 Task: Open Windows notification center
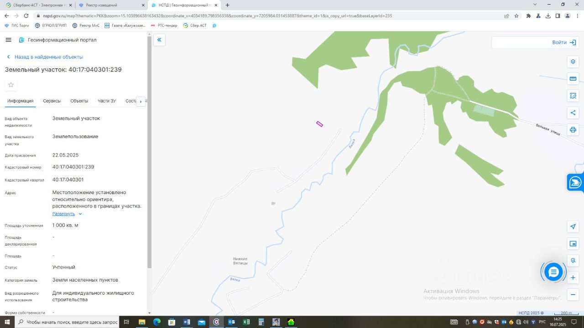coord(578,322)
